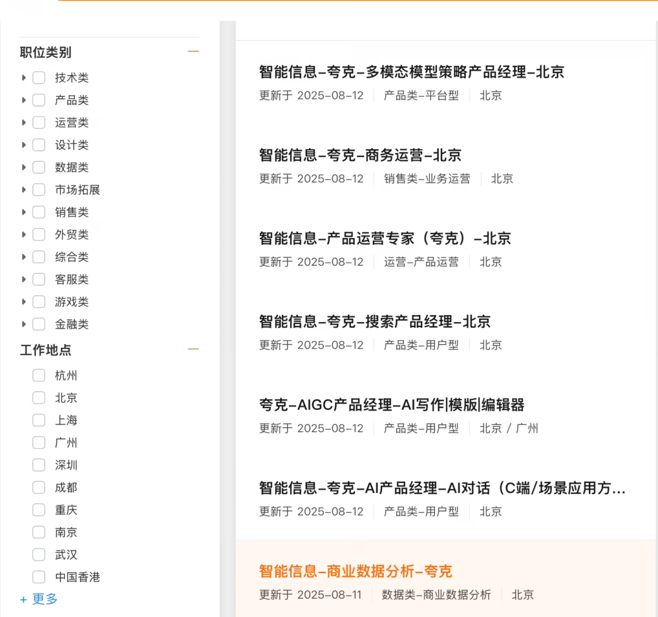Screen dimensions: 658x617
Task: Filter by 杭州 location checkbox
Action: [x=39, y=375]
